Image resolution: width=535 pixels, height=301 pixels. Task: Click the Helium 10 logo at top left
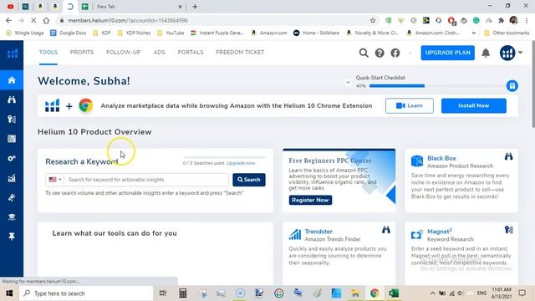click(13, 54)
